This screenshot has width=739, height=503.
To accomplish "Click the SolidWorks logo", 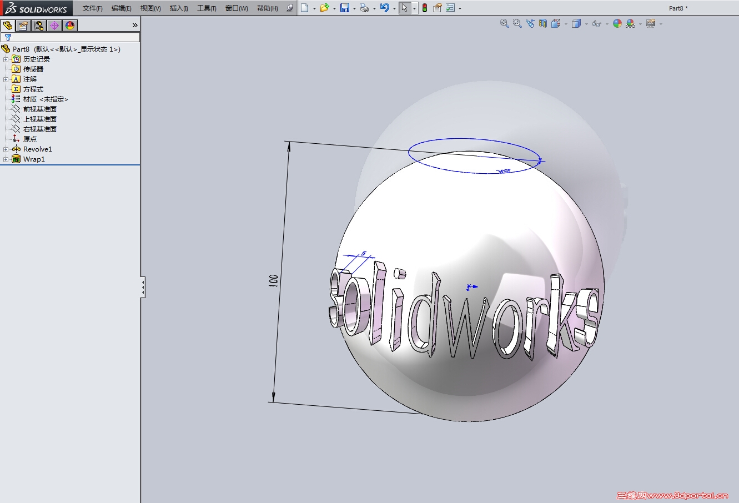I will tap(36, 8).
